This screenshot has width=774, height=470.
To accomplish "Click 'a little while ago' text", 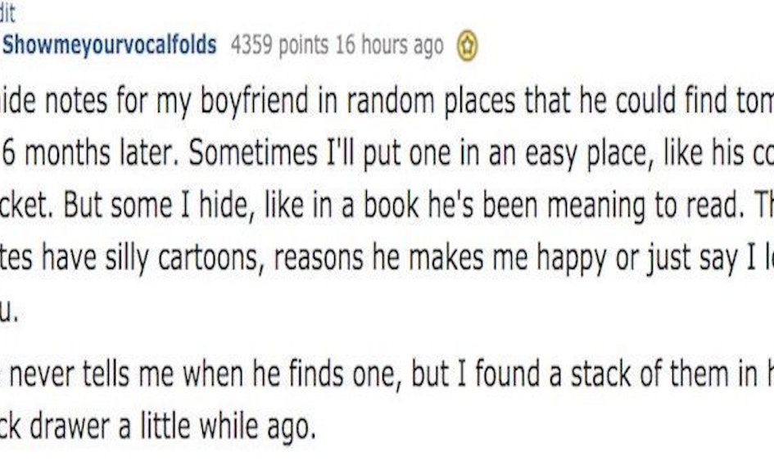I will click(x=217, y=427).
